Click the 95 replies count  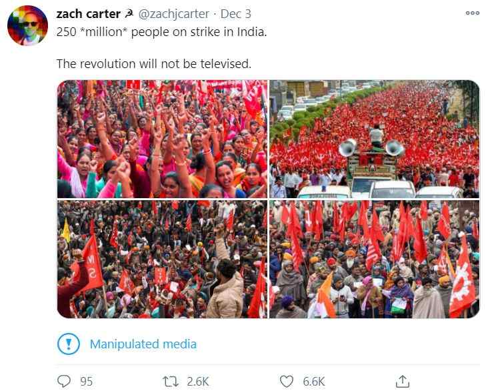(x=86, y=382)
